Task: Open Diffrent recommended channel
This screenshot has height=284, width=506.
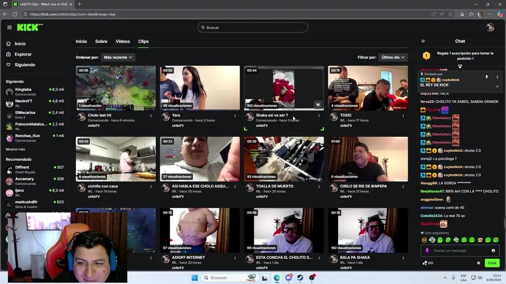Action: (35, 169)
